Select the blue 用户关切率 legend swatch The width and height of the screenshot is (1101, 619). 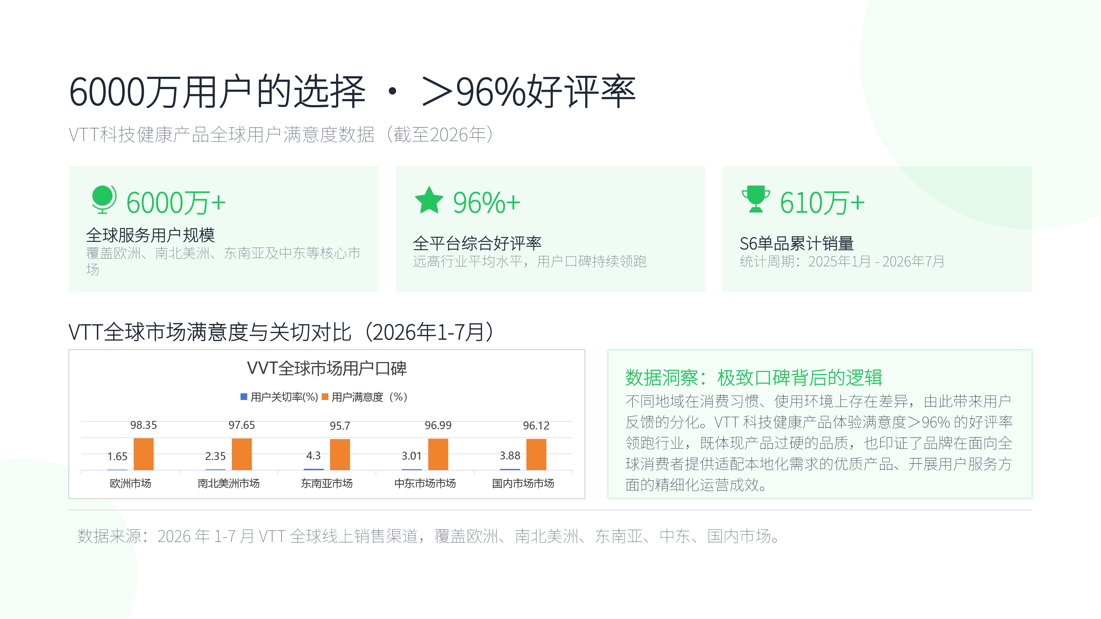[x=244, y=397]
